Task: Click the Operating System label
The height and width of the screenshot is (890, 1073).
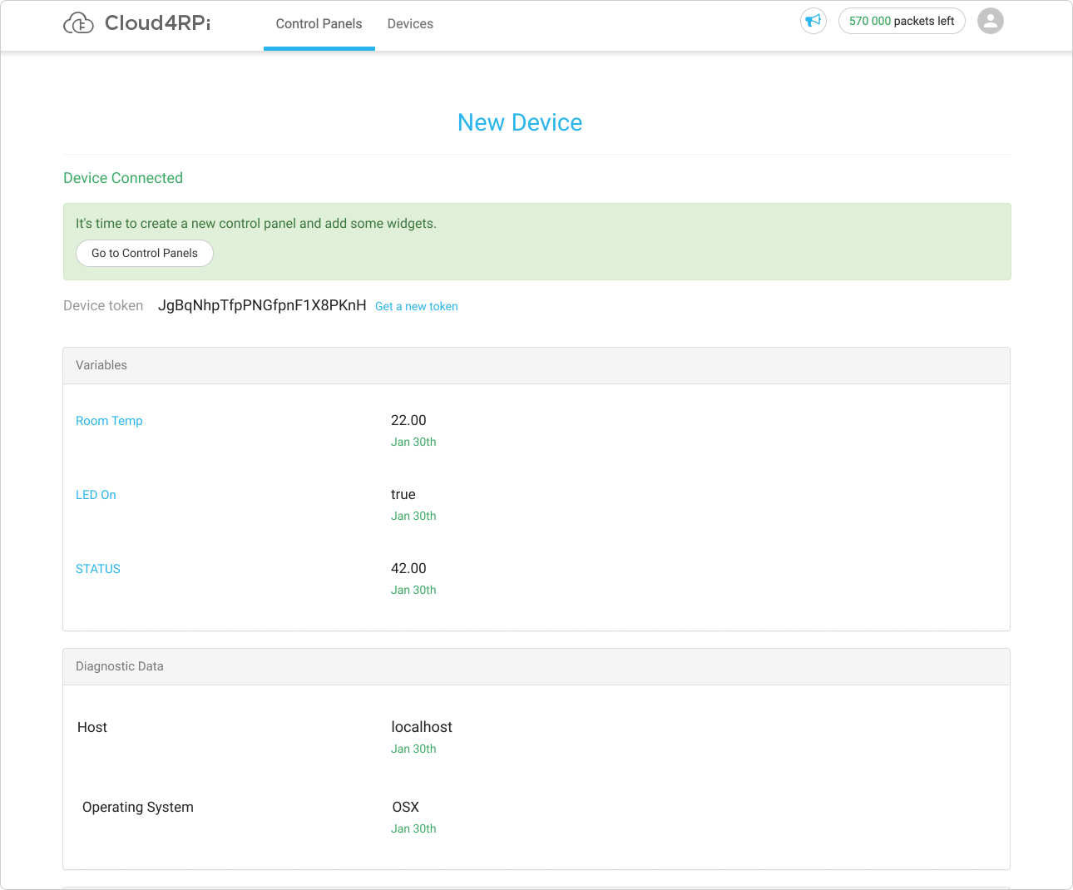Action: (x=138, y=807)
